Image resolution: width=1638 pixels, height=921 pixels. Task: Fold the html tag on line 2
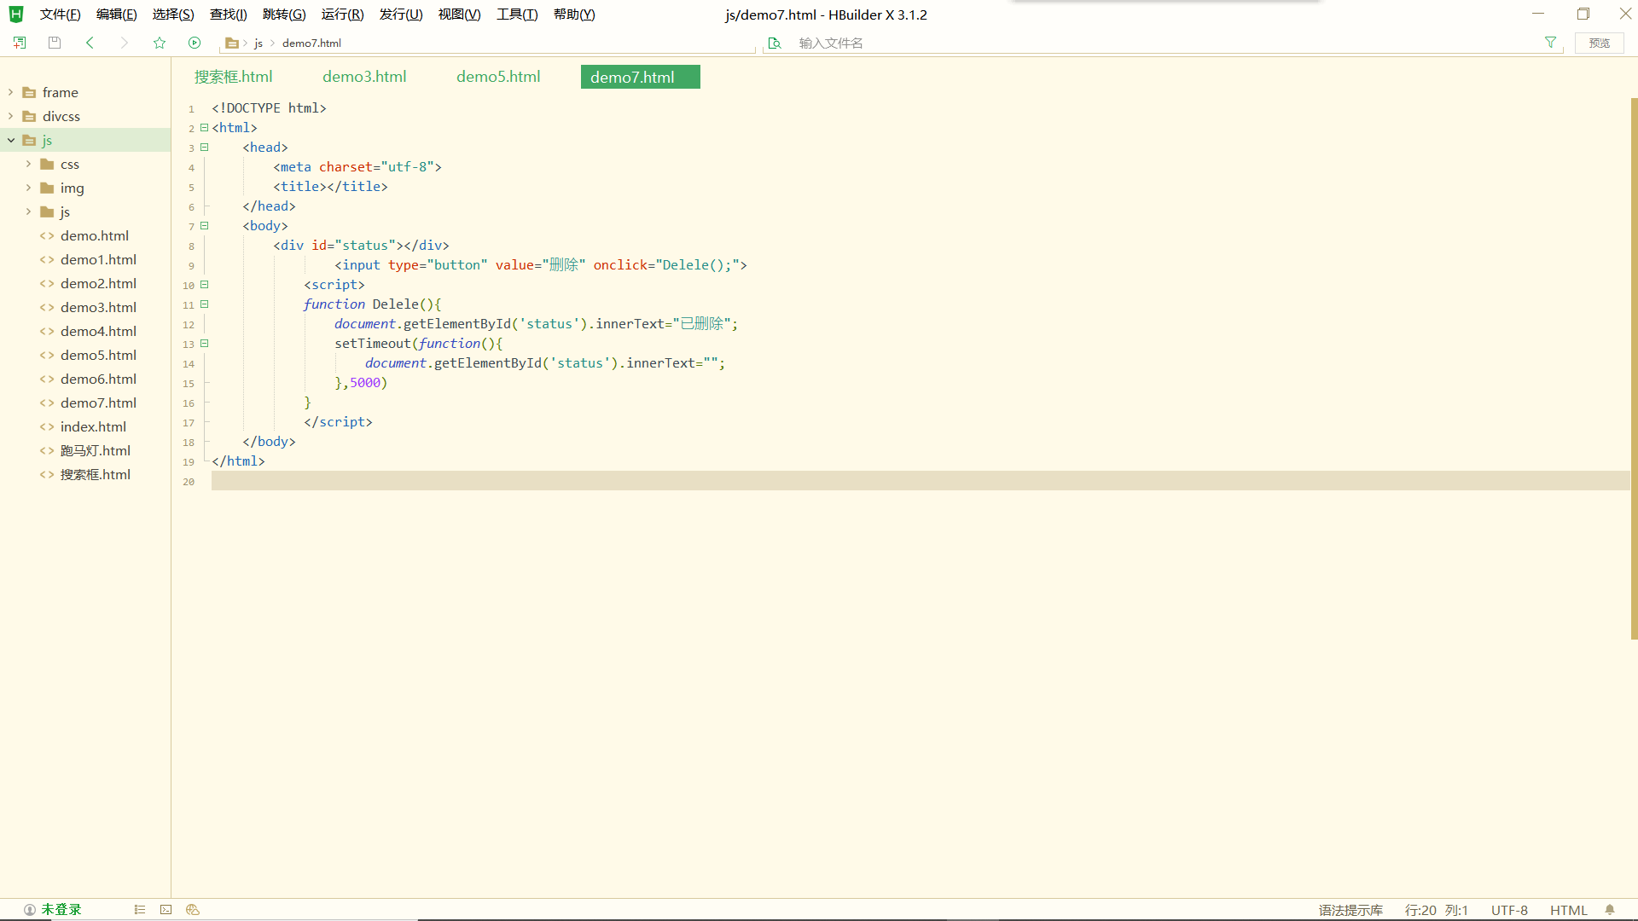205,128
